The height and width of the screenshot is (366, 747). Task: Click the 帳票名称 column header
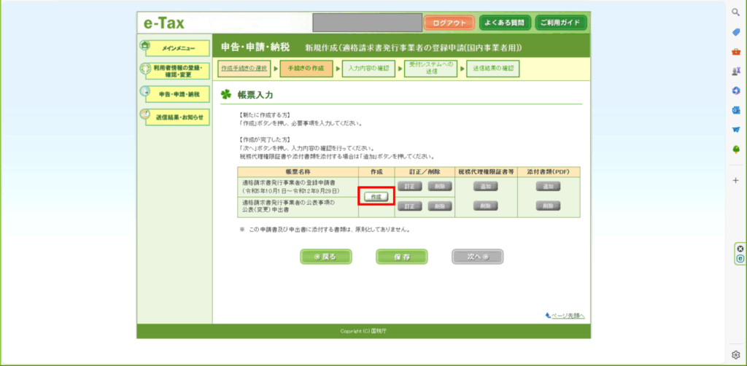pos(298,171)
